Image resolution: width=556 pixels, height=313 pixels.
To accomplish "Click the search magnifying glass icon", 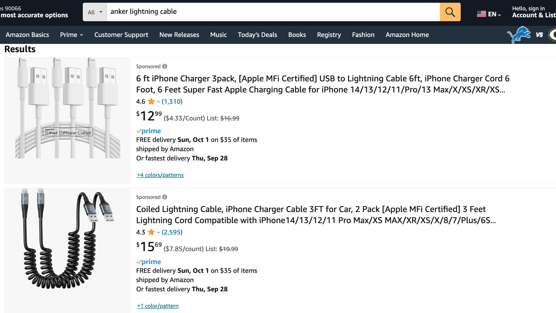I will (x=450, y=12).
